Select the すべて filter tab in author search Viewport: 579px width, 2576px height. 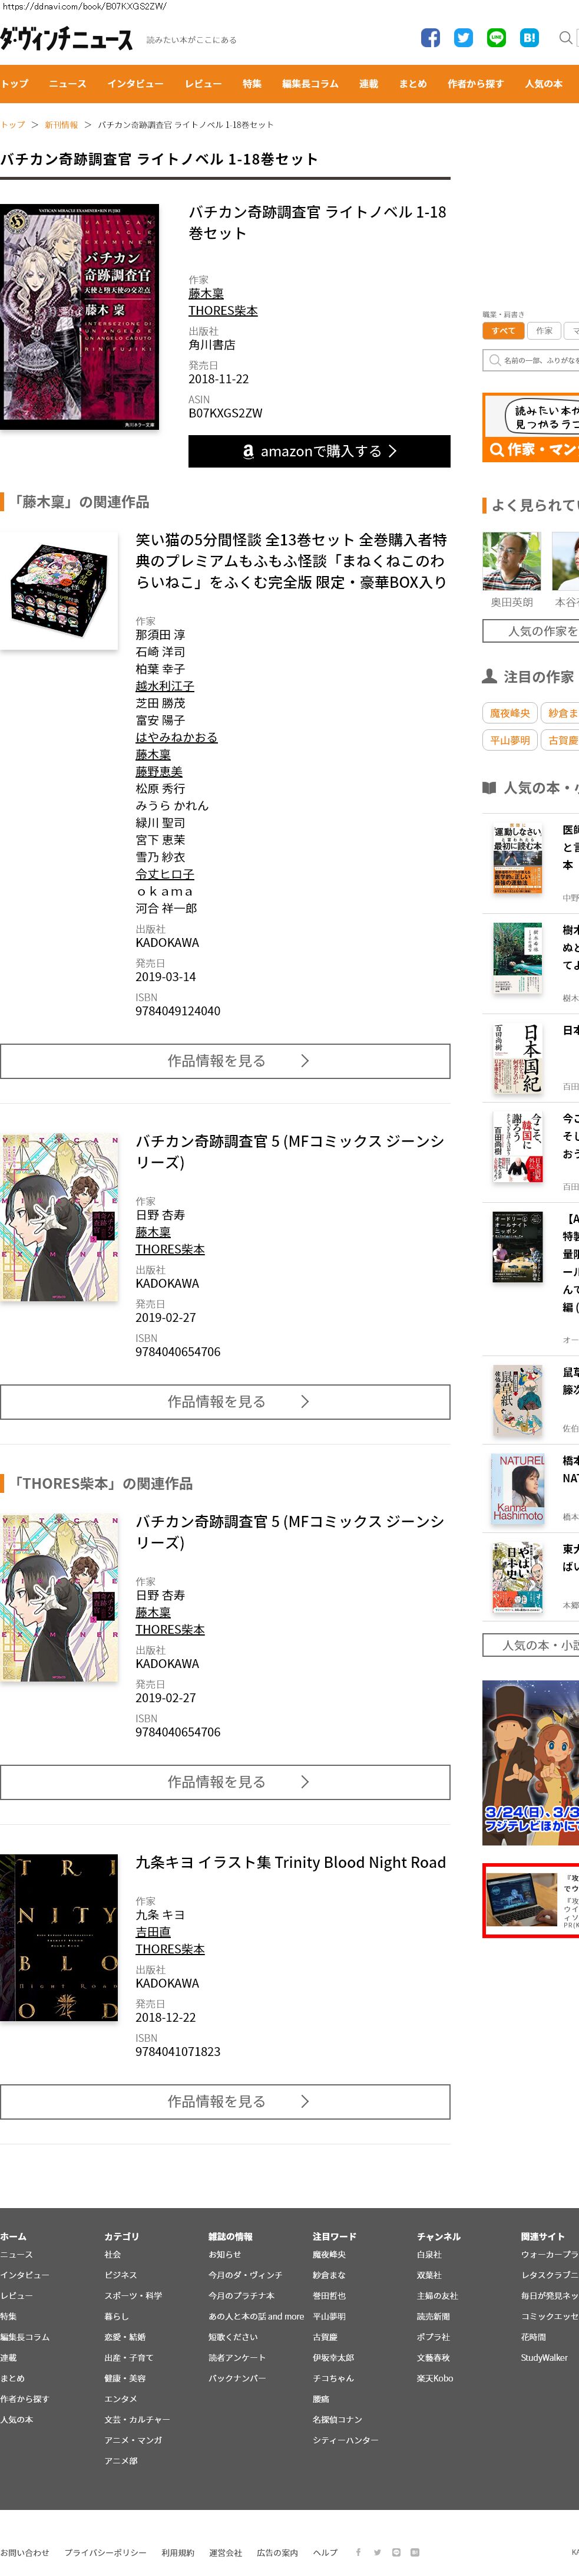[x=503, y=330]
